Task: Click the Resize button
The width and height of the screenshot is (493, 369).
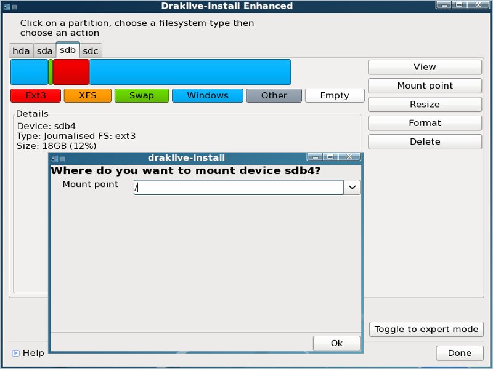Action: (425, 105)
